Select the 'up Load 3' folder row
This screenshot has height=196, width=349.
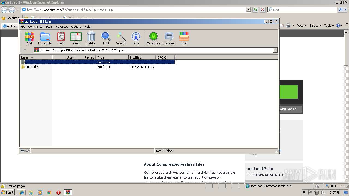click(x=97, y=67)
